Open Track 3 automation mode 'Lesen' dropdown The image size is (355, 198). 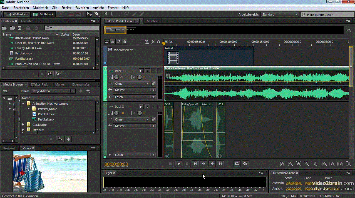[x=134, y=155]
